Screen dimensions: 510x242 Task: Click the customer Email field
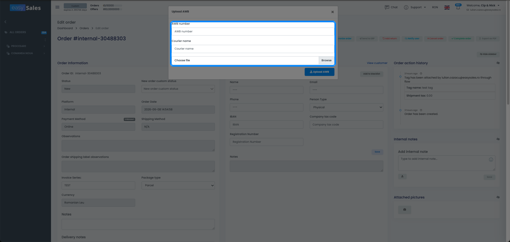346,90
